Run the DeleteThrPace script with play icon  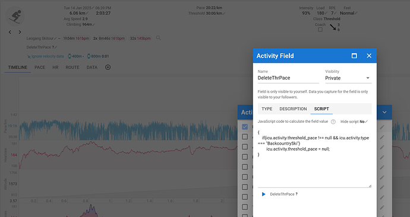264,194
